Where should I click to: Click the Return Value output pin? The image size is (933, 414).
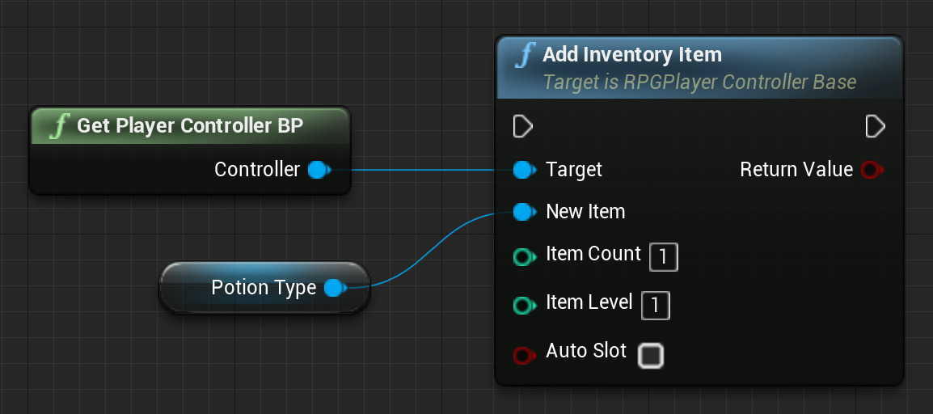coord(871,170)
